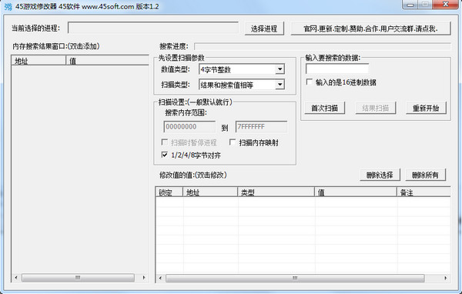The width and height of the screenshot is (462, 294).
Task: Open the 官网.更新.定制.赞助 link button
Action: click(x=370, y=28)
